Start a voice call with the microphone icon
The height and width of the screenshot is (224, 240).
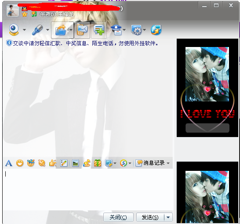(37, 30)
